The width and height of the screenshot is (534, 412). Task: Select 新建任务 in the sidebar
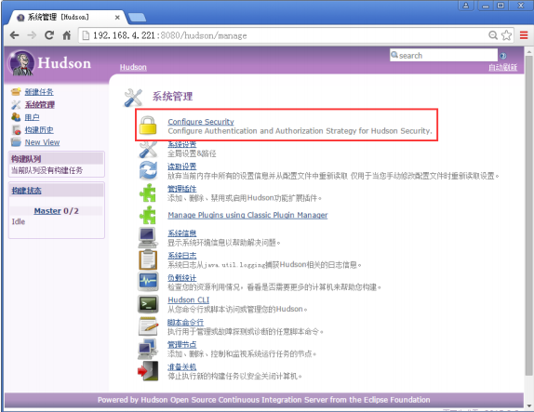[x=39, y=92]
